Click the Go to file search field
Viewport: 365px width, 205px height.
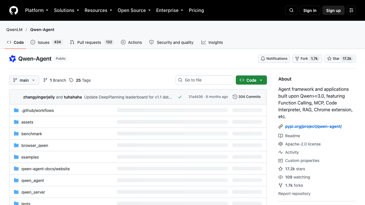pos(204,80)
